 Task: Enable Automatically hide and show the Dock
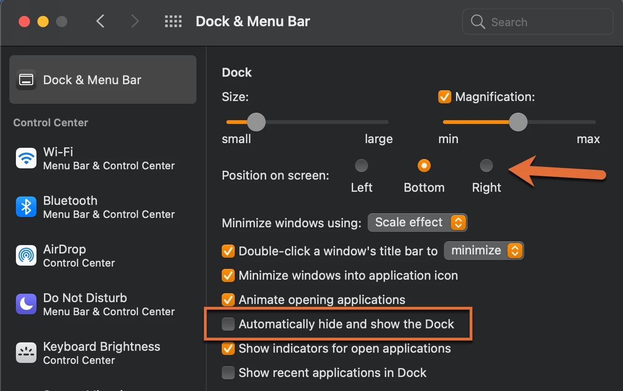point(228,324)
